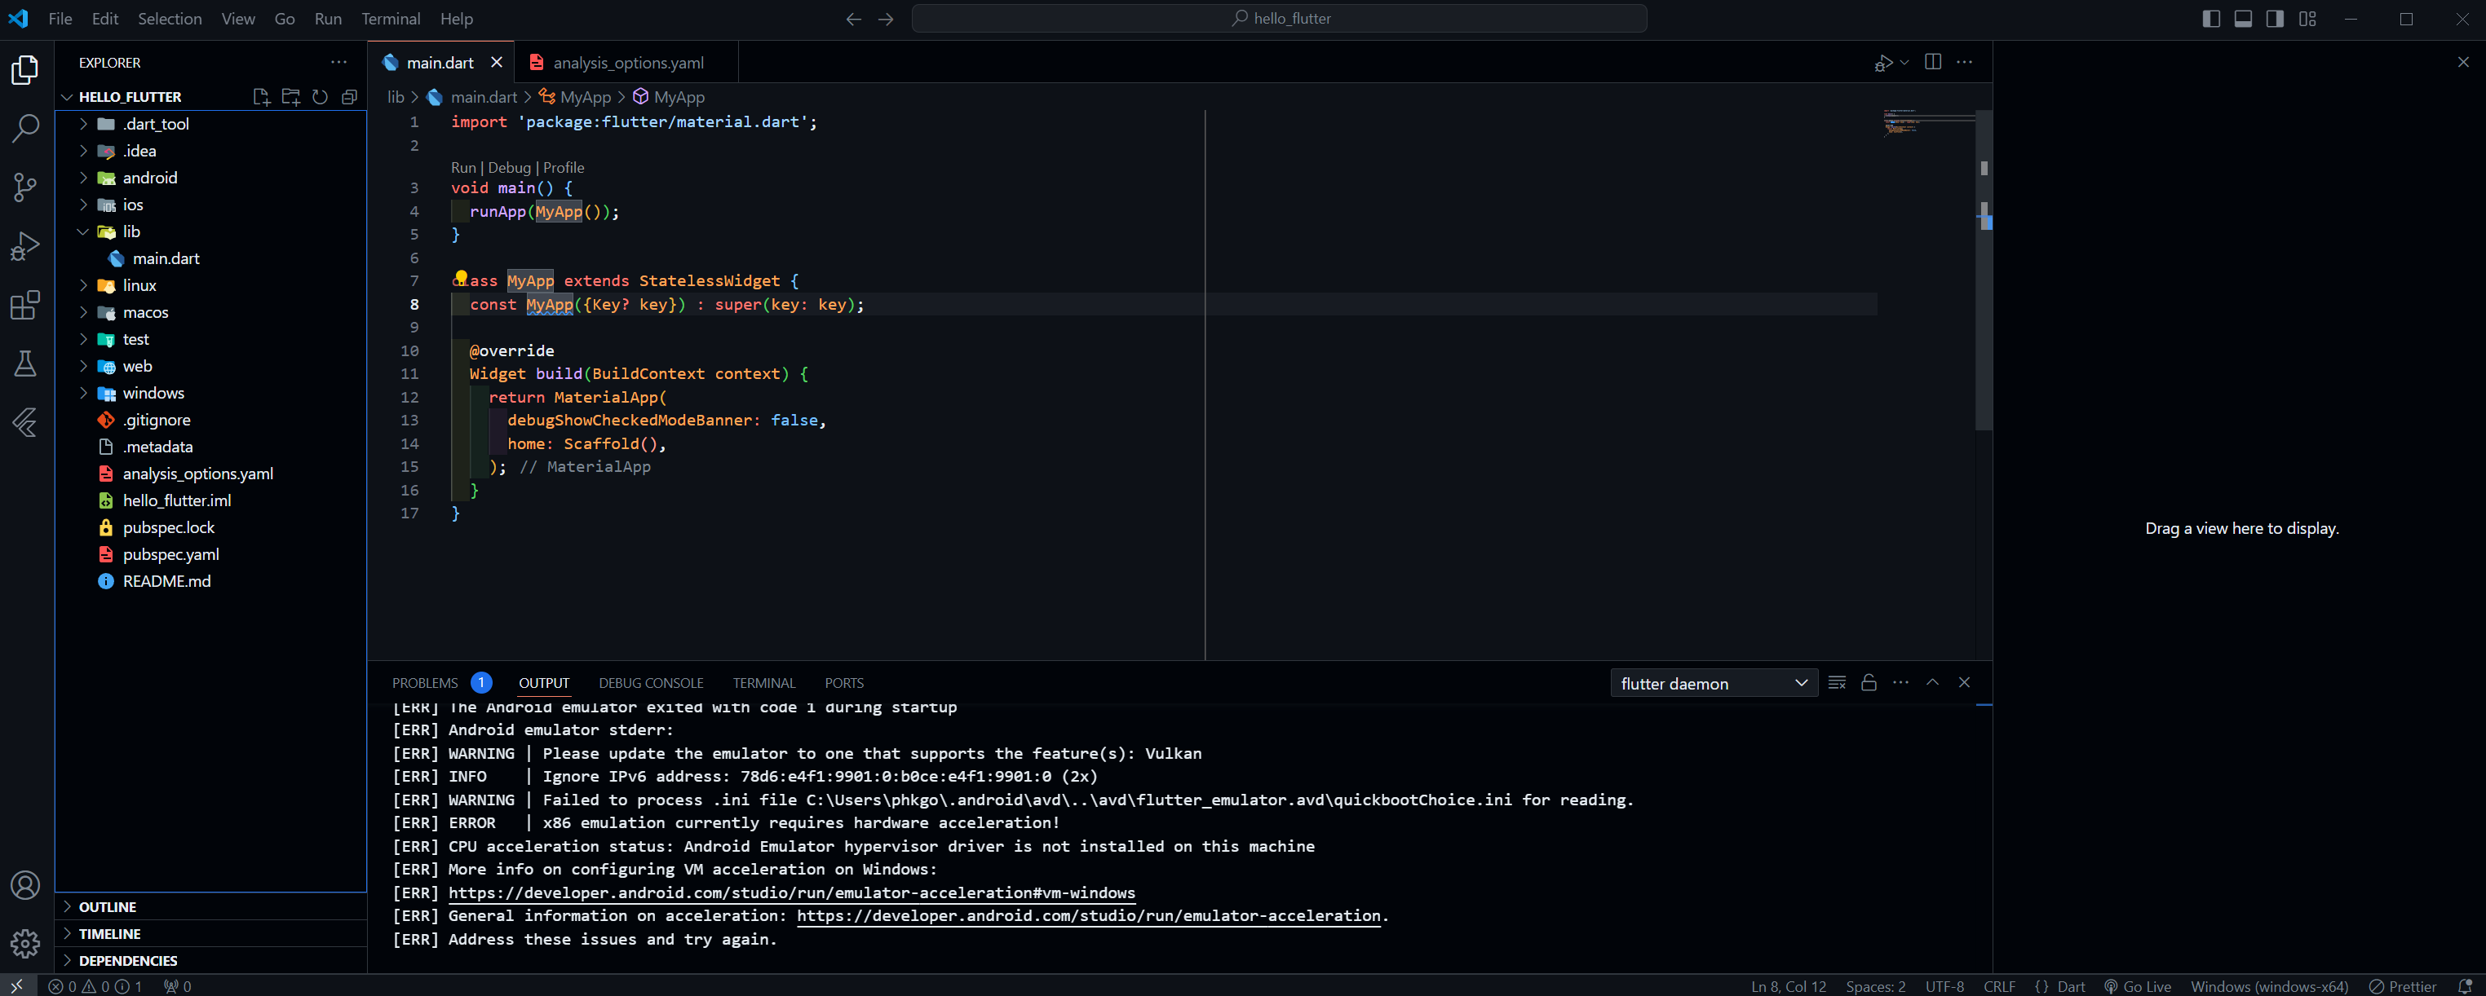Screen dimensions: 2486x996
Task: Expand the windows folder
Action: tap(210, 394)
